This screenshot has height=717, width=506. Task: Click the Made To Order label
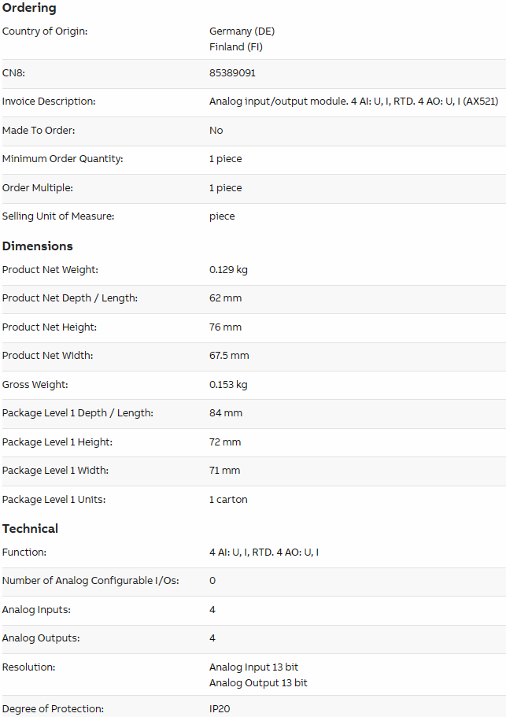pos(39,131)
